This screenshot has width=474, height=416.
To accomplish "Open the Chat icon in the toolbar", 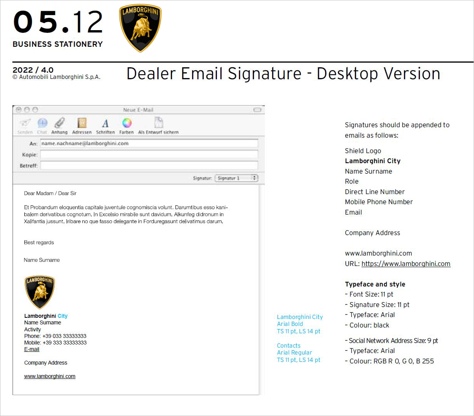I will [42, 123].
